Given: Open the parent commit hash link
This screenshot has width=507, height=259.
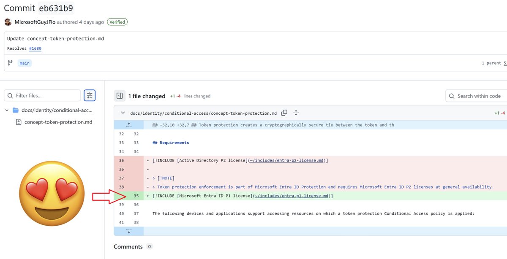Looking at the screenshot, I should pyautogui.click(x=505, y=63).
